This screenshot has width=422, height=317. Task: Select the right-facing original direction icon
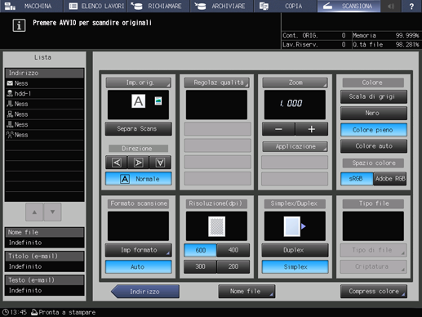tap(138, 163)
